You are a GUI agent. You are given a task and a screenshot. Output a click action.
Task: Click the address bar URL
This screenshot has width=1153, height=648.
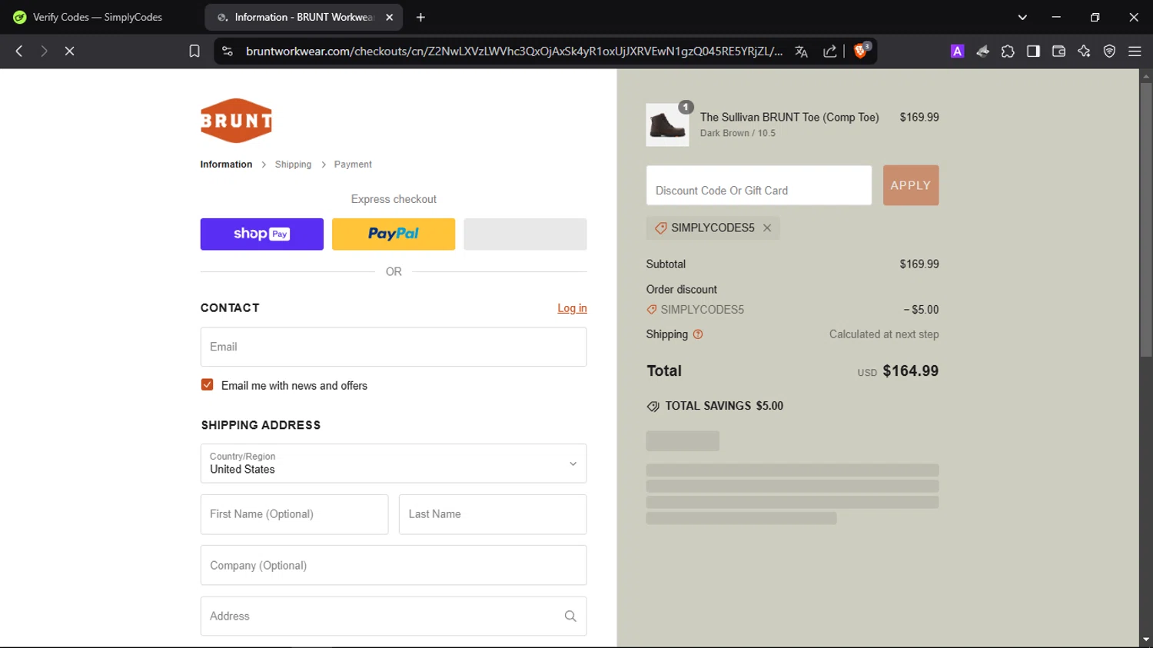click(513, 51)
